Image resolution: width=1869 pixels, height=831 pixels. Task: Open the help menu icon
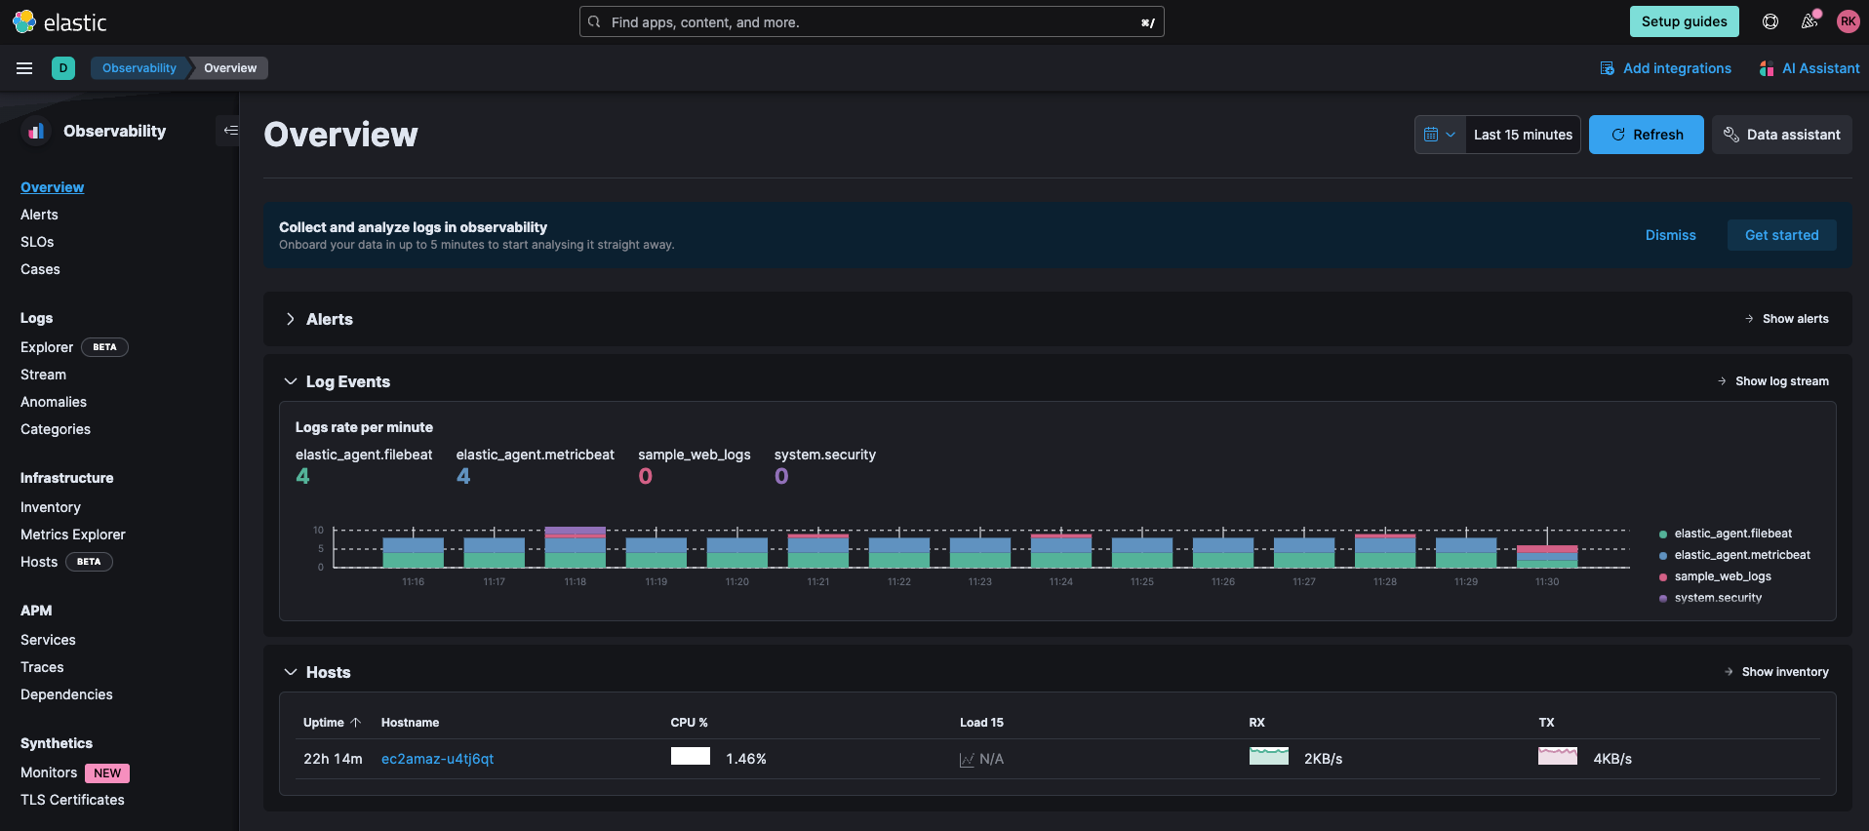pos(1770,21)
